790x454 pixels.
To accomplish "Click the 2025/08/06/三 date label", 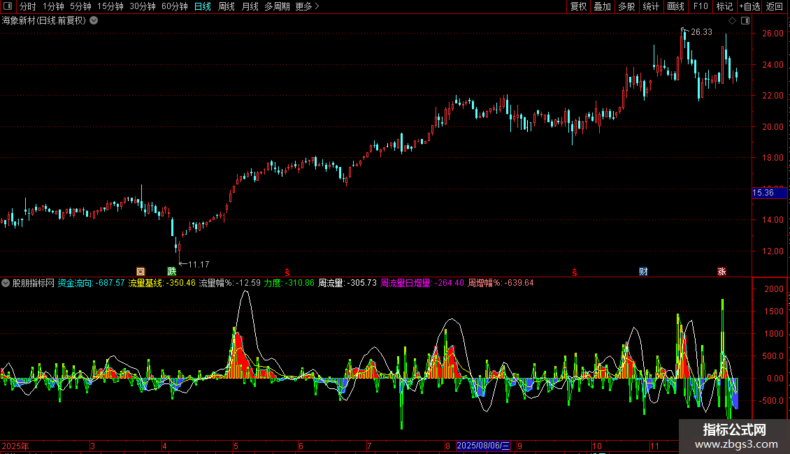I will (483, 446).
